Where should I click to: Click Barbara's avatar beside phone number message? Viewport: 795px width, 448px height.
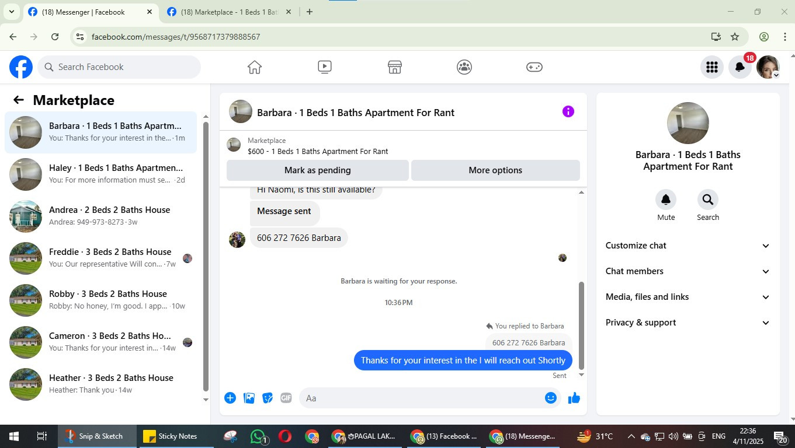(x=237, y=239)
